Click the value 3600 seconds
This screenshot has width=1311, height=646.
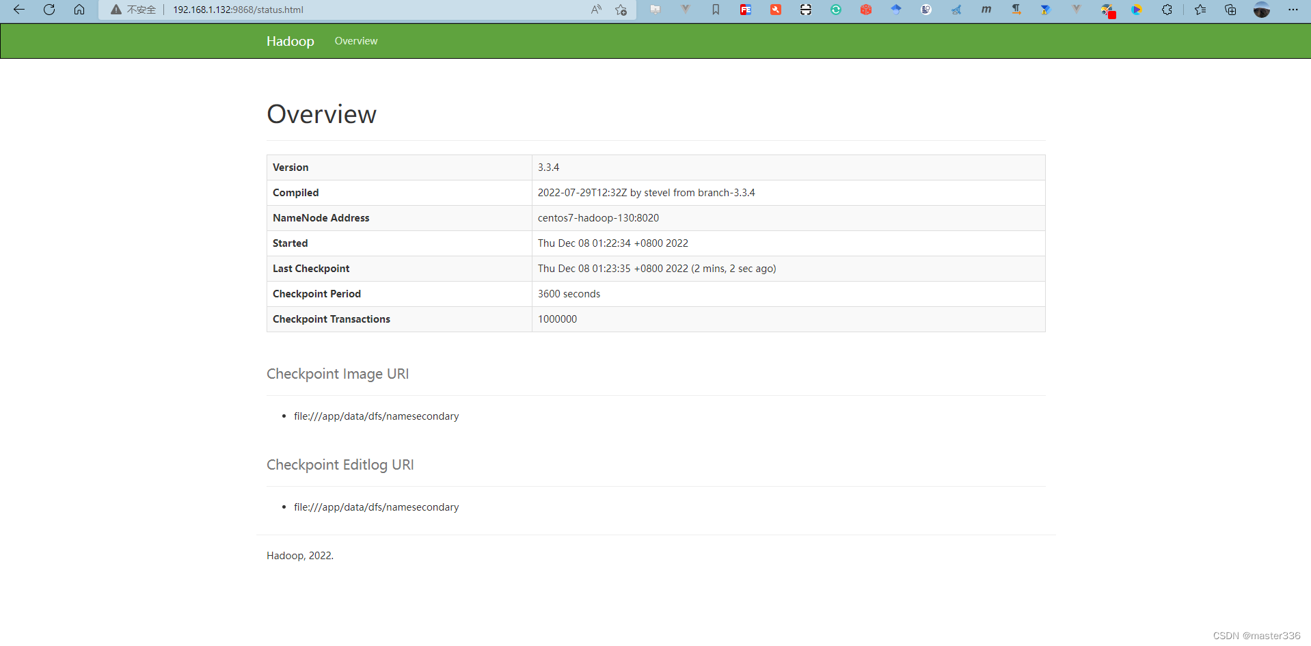click(569, 294)
